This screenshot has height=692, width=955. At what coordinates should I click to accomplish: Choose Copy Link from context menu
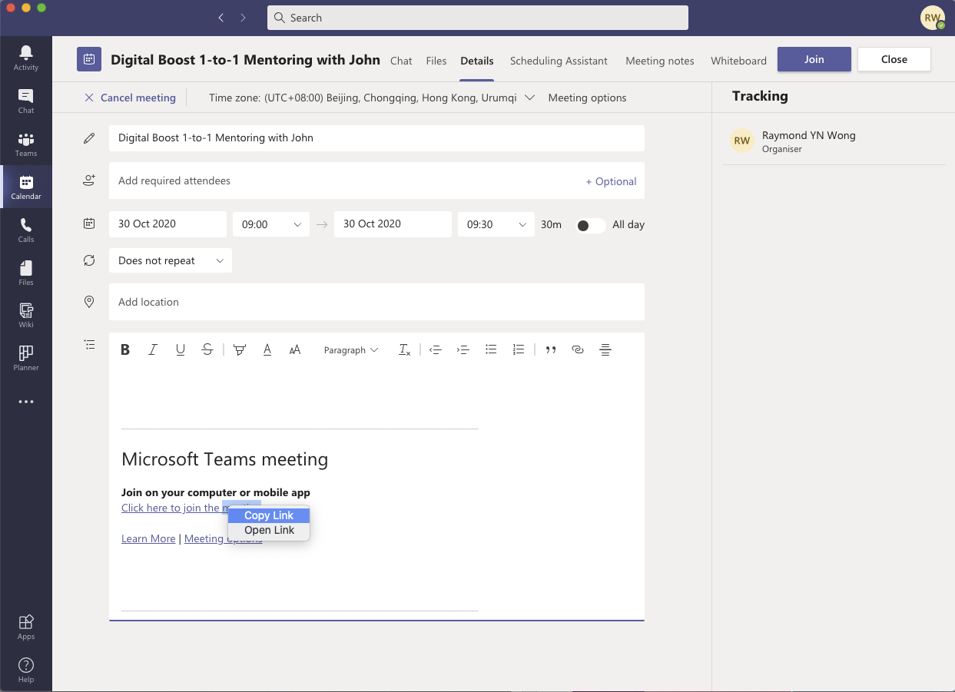pos(269,515)
